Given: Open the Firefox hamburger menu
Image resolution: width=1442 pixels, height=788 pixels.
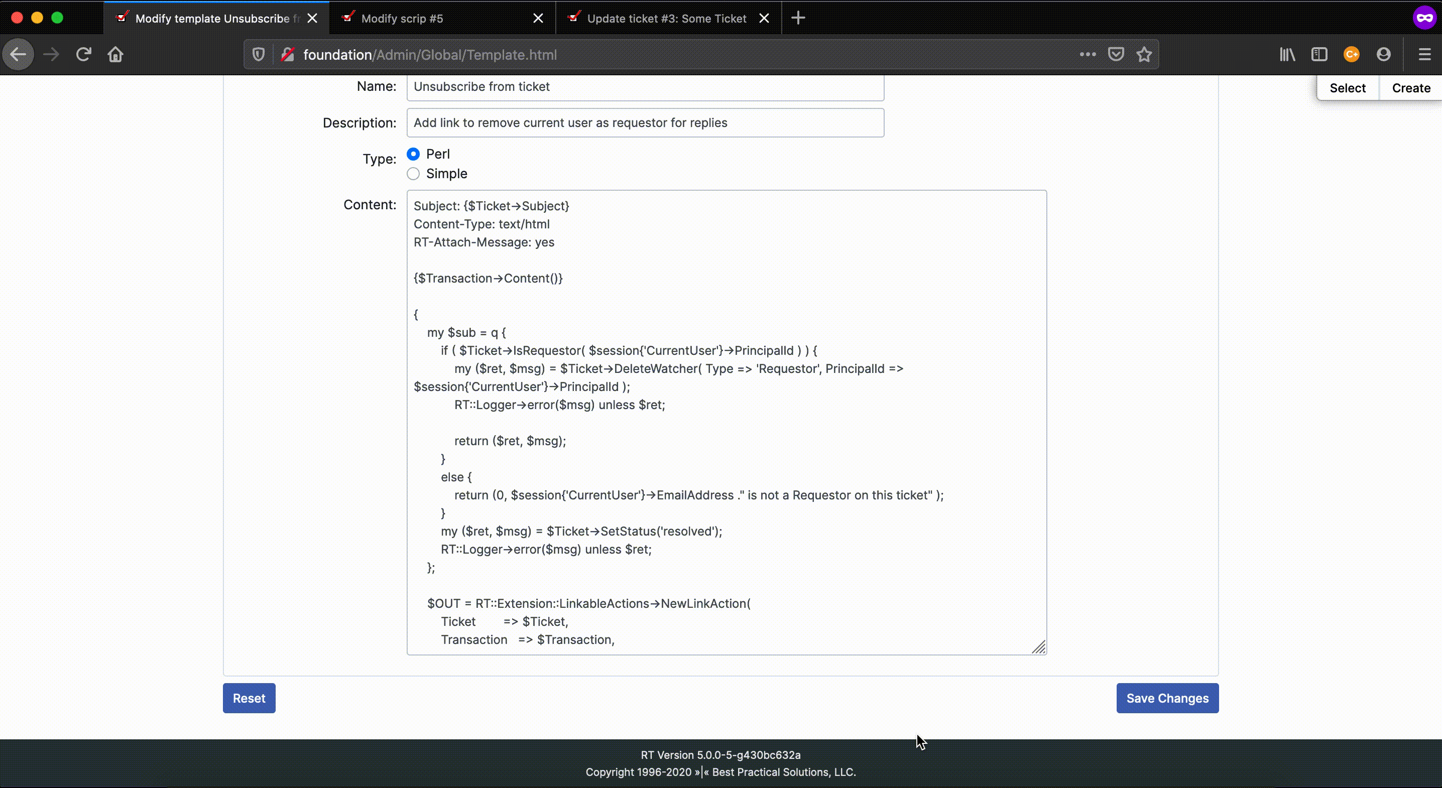Looking at the screenshot, I should [1424, 54].
